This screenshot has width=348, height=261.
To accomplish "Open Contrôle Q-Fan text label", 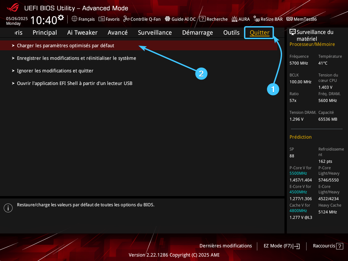I will [x=145, y=19].
